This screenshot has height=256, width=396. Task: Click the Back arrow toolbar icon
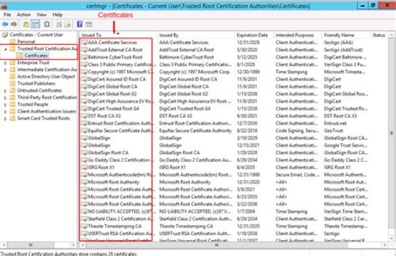(x=5, y=24)
